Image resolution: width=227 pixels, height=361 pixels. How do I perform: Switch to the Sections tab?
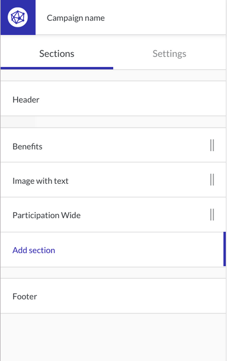tap(57, 53)
